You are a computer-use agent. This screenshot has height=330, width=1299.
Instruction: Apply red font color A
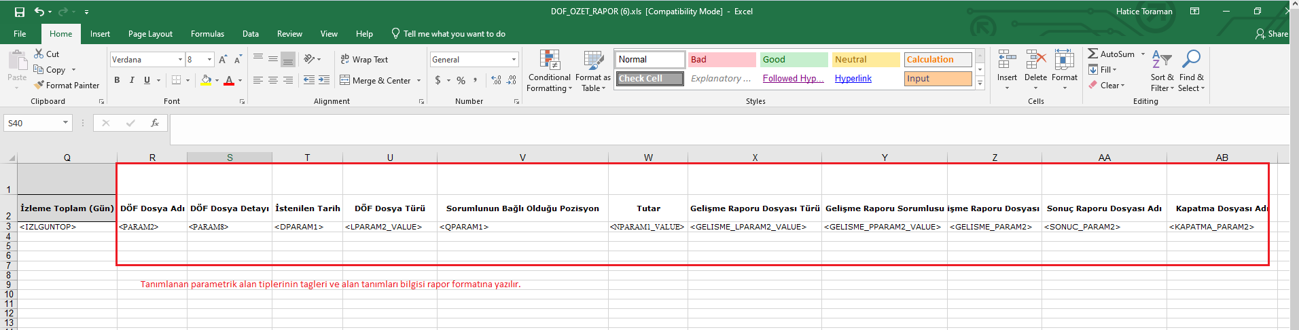(x=229, y=80)
